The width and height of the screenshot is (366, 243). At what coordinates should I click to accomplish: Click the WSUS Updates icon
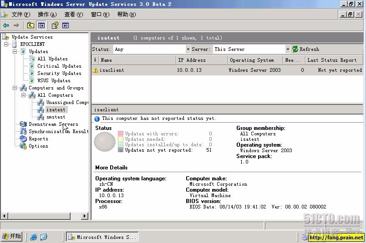[x=32, y=80]
